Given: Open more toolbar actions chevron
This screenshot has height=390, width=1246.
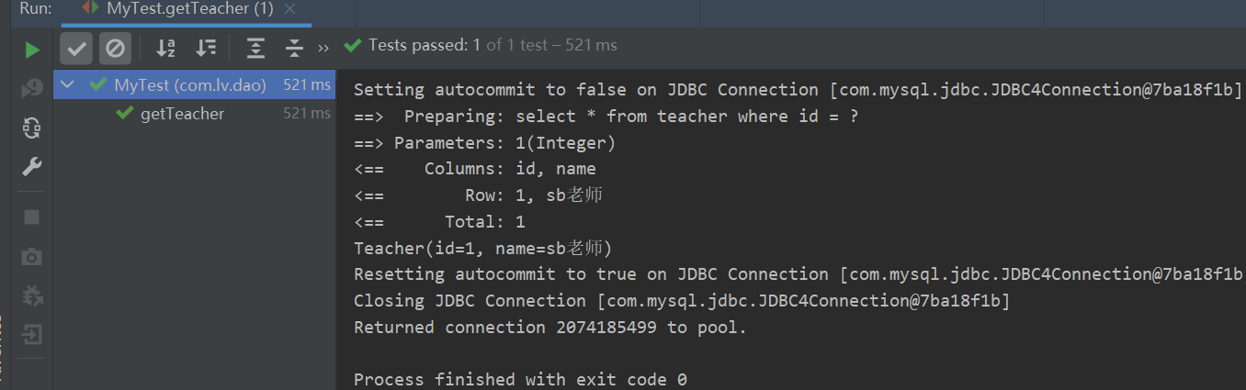Looking at the screenshot, I should (323, 48).
